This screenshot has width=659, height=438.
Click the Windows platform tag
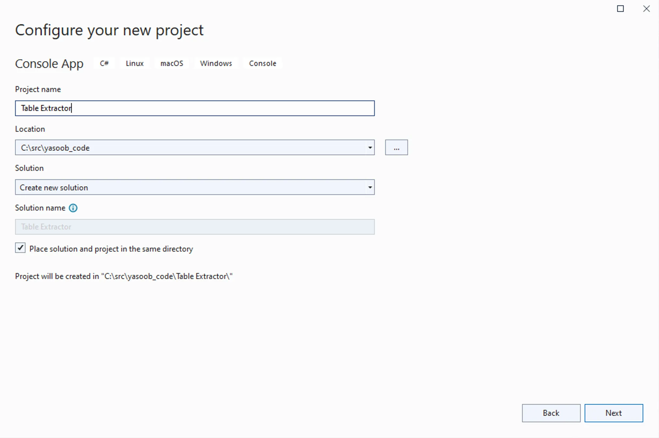[x=216, y=63]
